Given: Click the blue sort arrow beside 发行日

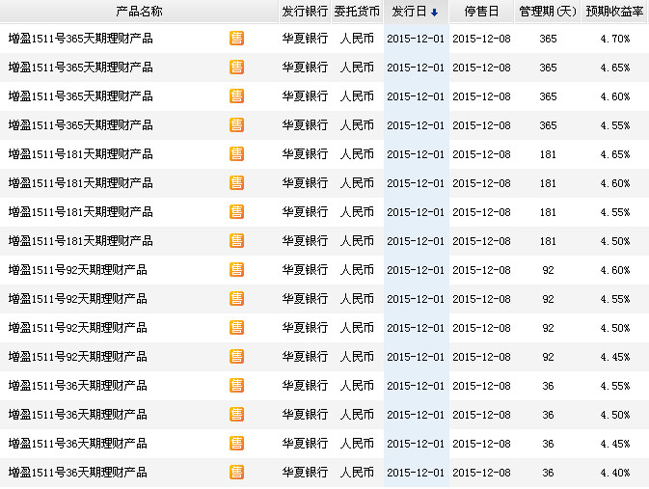Looking at the screenshot, I should click(434, 13).
